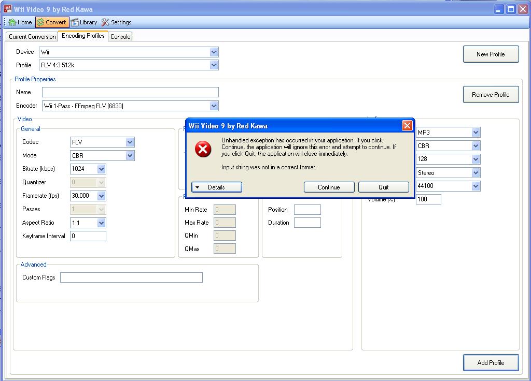The image size is (531, 381).
Task: Click the 'Bitrate (kbps)' label
Action: [x=38, y=169]
